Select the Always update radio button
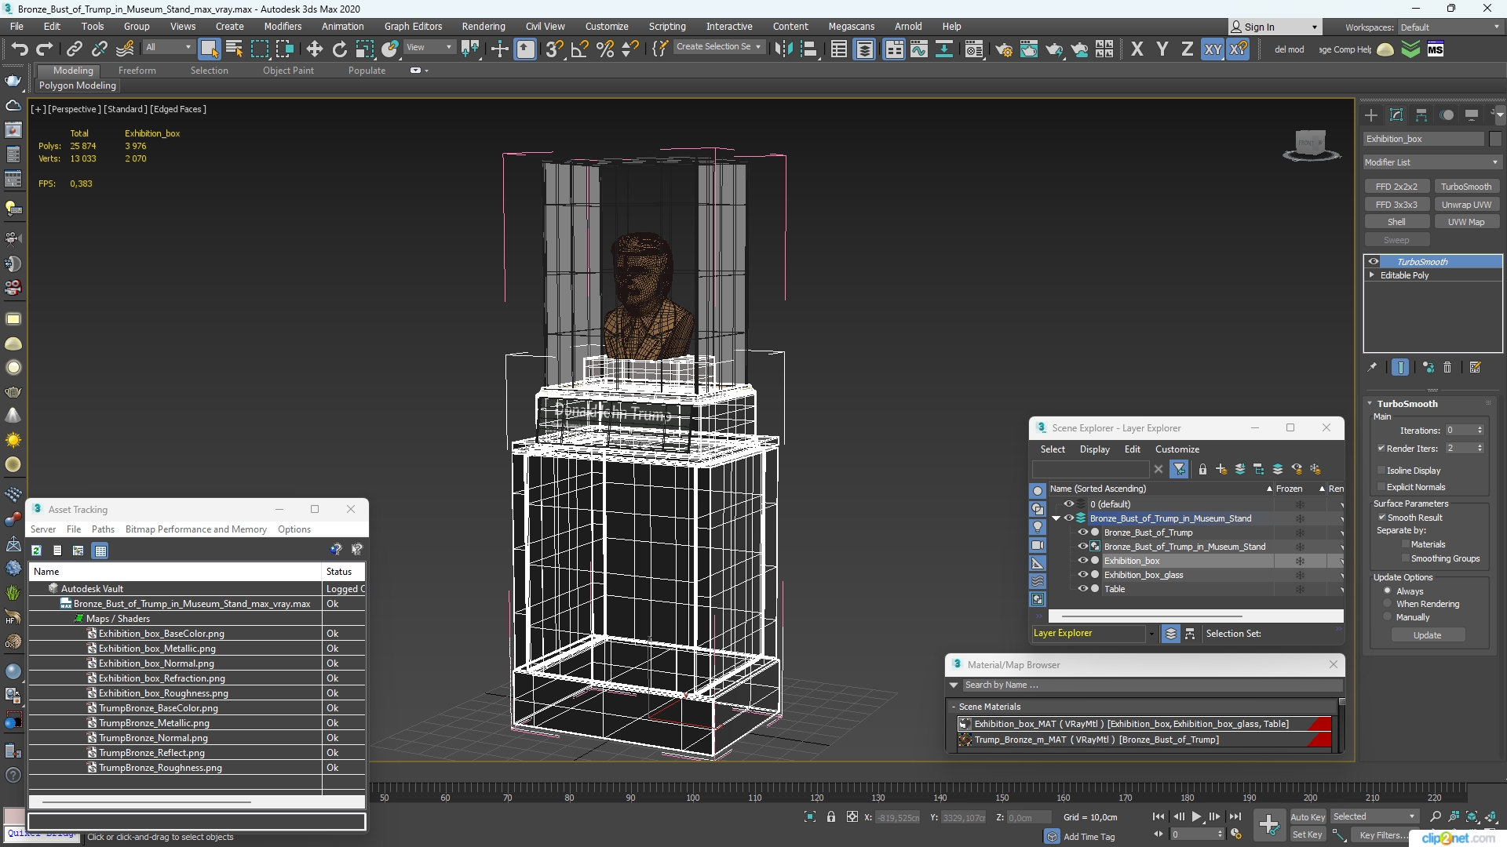 [1388, 591]
